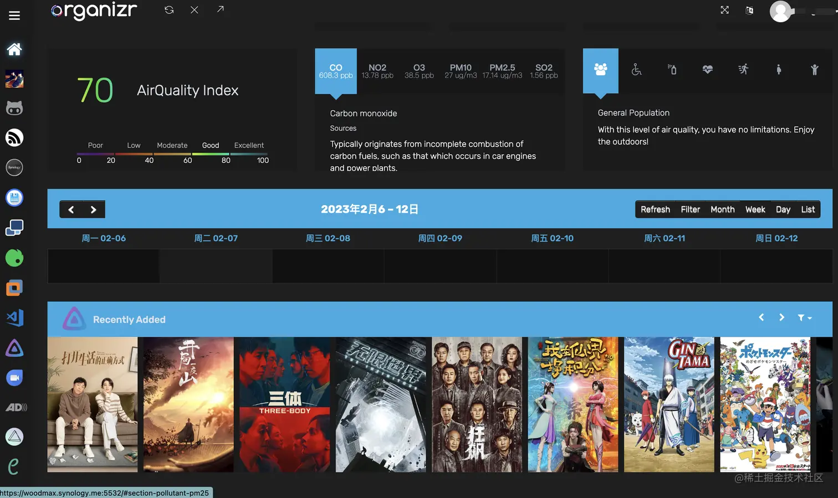
Task: Go to next calendar week
Action: coord(94,209)
